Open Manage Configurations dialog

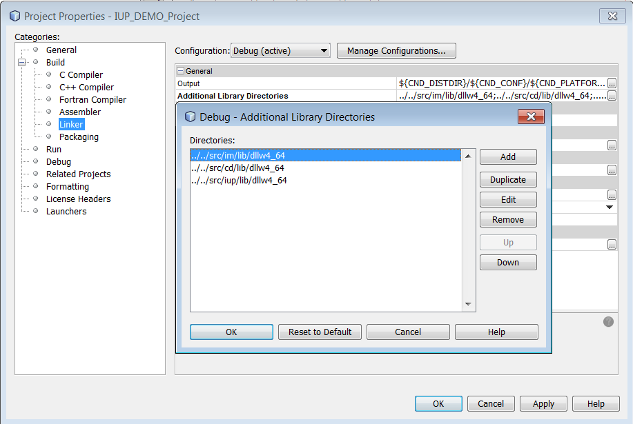(x=396, y=51)
